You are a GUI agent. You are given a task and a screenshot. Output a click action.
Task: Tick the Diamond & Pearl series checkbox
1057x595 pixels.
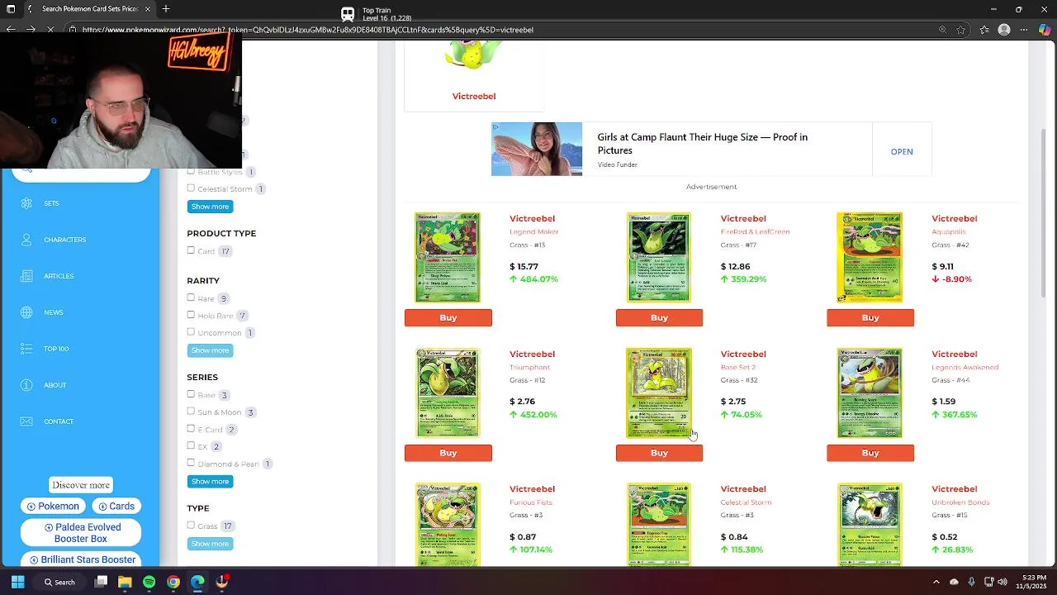tap(191, 463)
